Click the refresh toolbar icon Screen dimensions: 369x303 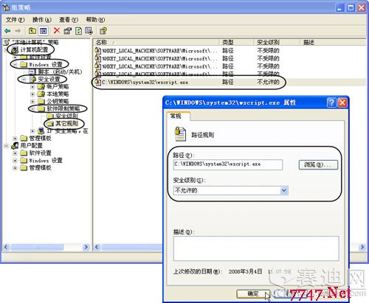pyautogui.click(x=78, y=31)
